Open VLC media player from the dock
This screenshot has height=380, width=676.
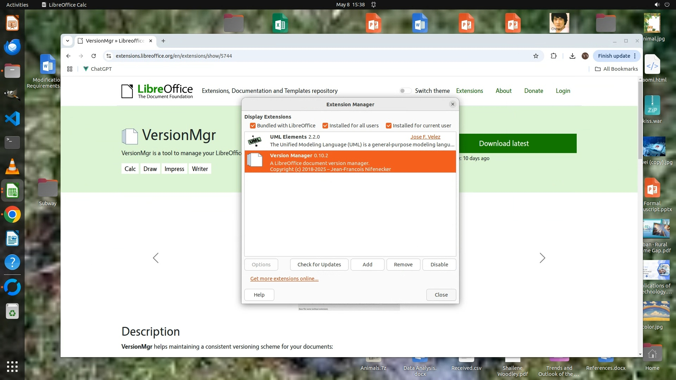pyautogui.click(x=12, y=166)
